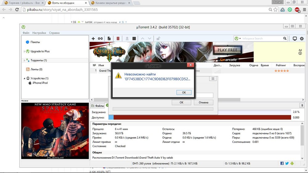
Task: Click PLAY FREE on Knights Fable banner
Action: point(227,50)
